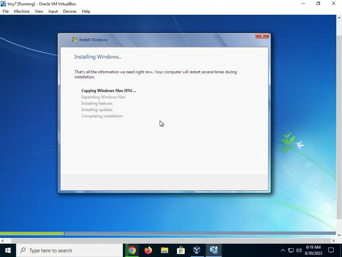Click the vertical scrollbar down arrow
The width and height of the screenshot is (342, 257).
click(339, 235)
